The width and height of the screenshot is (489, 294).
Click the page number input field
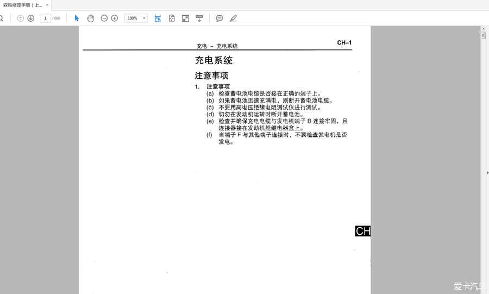46,18
